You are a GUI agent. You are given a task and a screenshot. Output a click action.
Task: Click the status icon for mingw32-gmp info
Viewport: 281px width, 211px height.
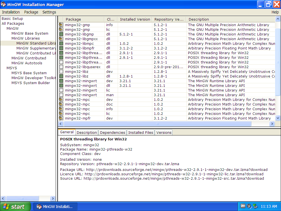tap(61, 25)
